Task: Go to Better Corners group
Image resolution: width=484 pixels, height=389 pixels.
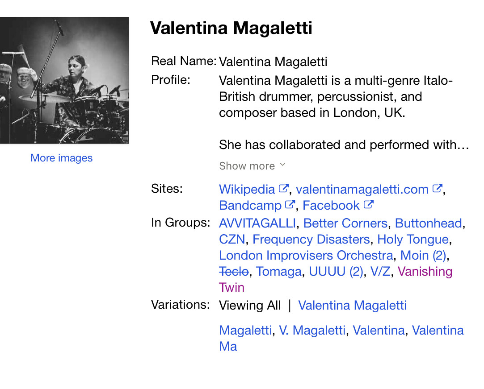Action: (x=345, y=223)
